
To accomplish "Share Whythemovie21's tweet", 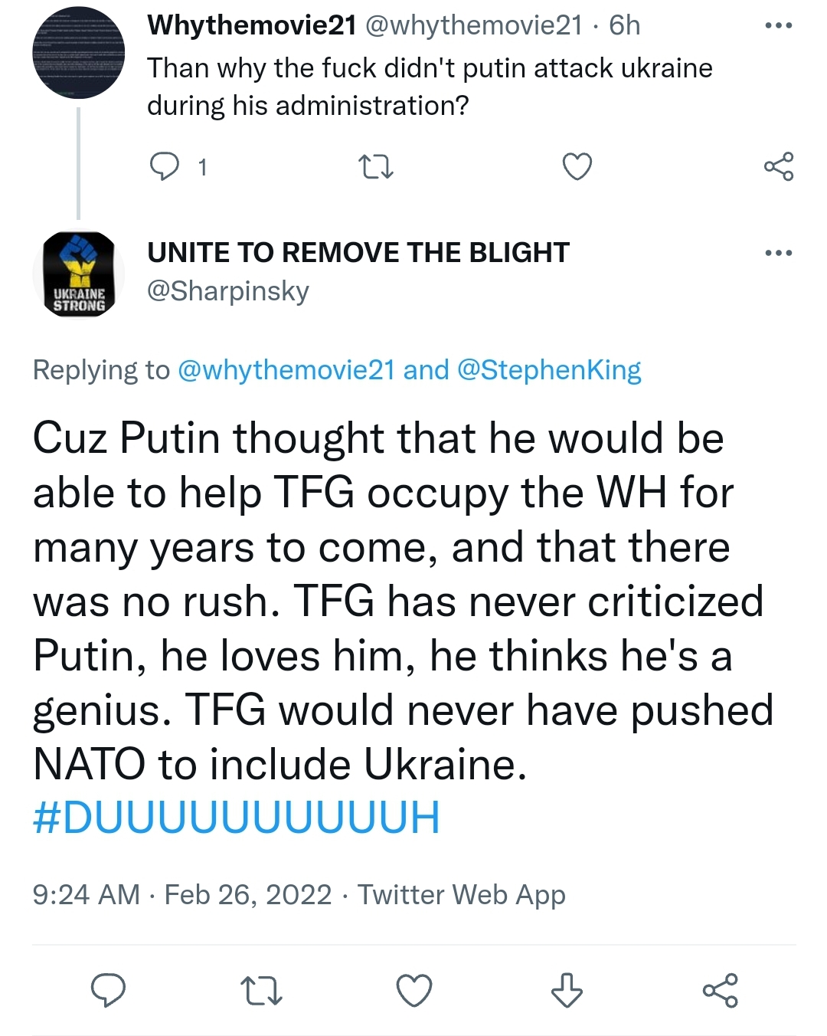I will coord(778,166).
